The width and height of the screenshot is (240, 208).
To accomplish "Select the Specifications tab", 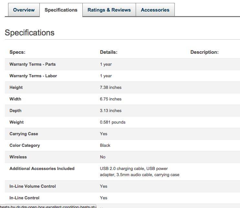I will click(61, 10).
